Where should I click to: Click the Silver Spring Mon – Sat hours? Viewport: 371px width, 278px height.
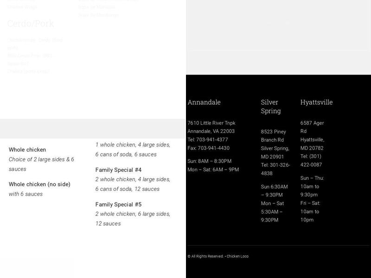pyautogui.click(x=272, y=212)
